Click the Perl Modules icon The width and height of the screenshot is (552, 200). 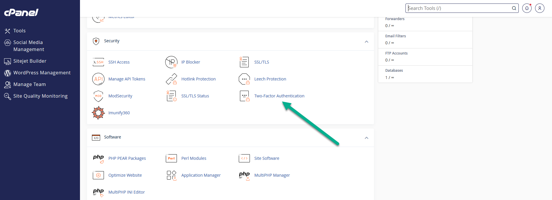click(171, 158)
